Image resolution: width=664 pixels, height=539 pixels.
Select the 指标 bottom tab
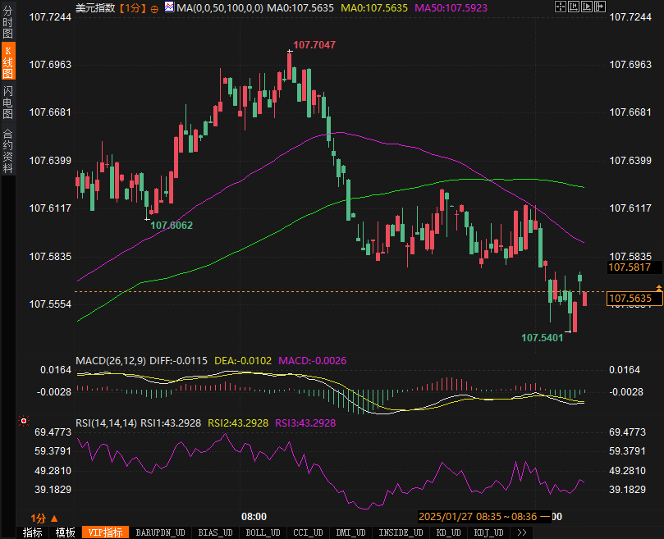(33, 532)
